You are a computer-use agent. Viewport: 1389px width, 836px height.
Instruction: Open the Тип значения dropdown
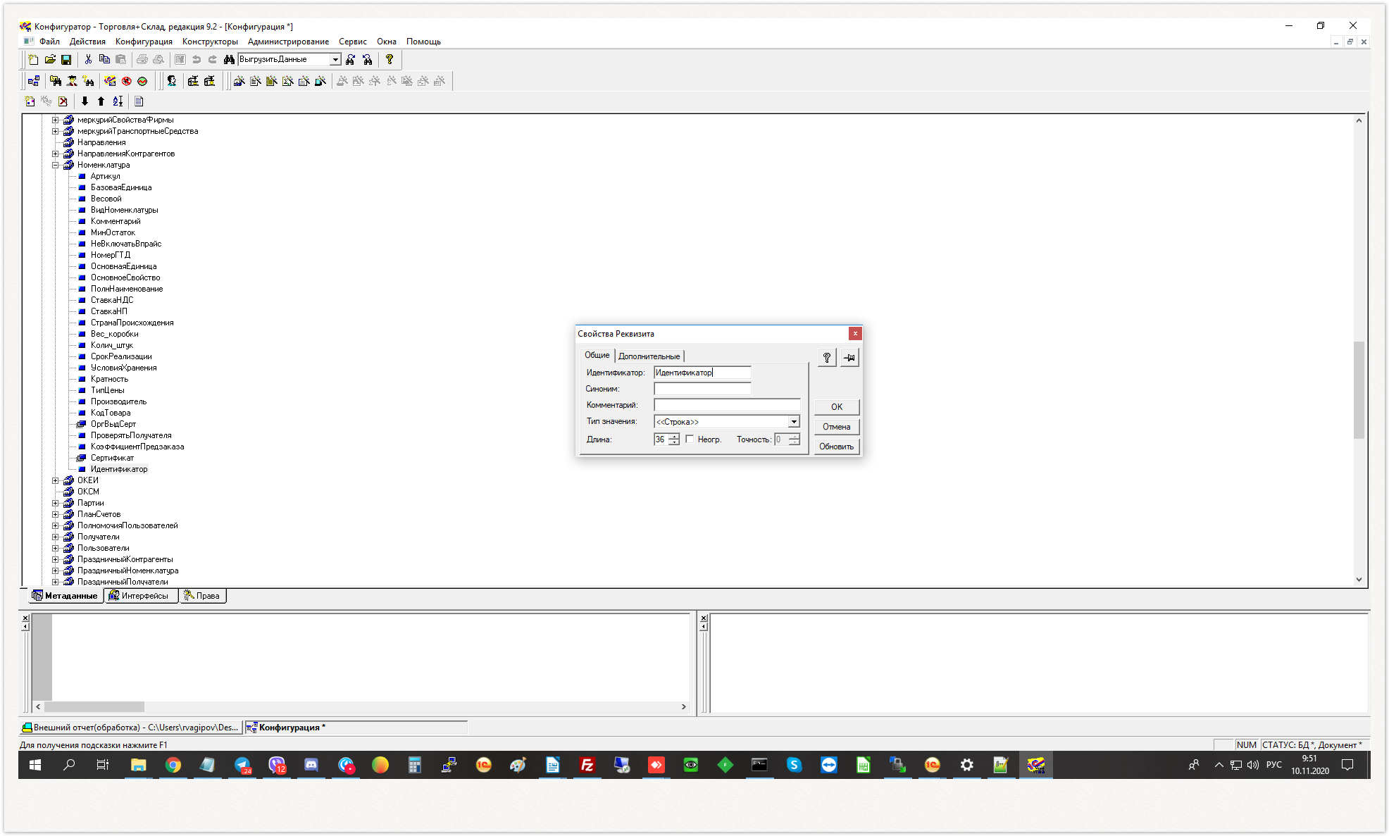[794, 422]
